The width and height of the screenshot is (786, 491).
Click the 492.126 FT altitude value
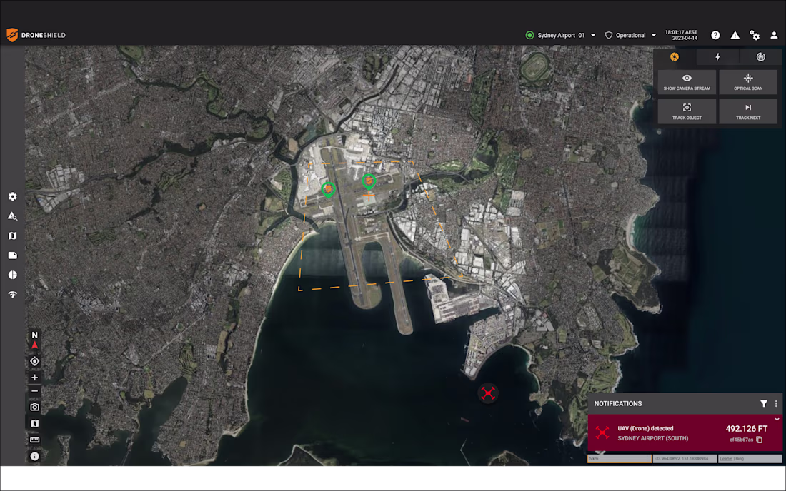[x=747, y=429]
